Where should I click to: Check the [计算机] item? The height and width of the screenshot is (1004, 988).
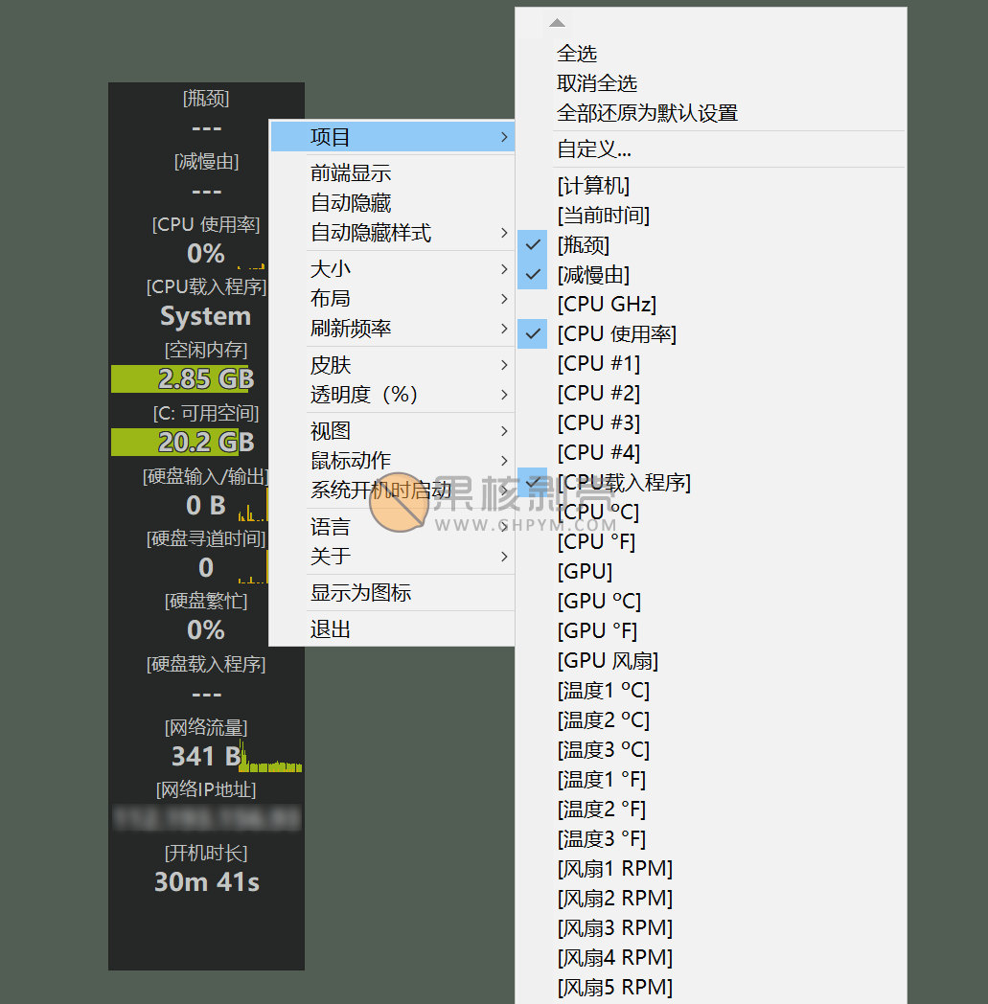pos(600,185)
